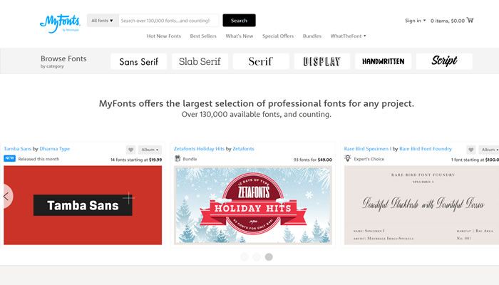The width and height of the screenshot is (499, 285).
Task: Open Tamba Sans Album dropdown
Action: [150, 150]
